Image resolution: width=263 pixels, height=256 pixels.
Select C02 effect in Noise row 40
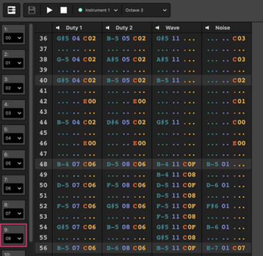tap(239, 80)
